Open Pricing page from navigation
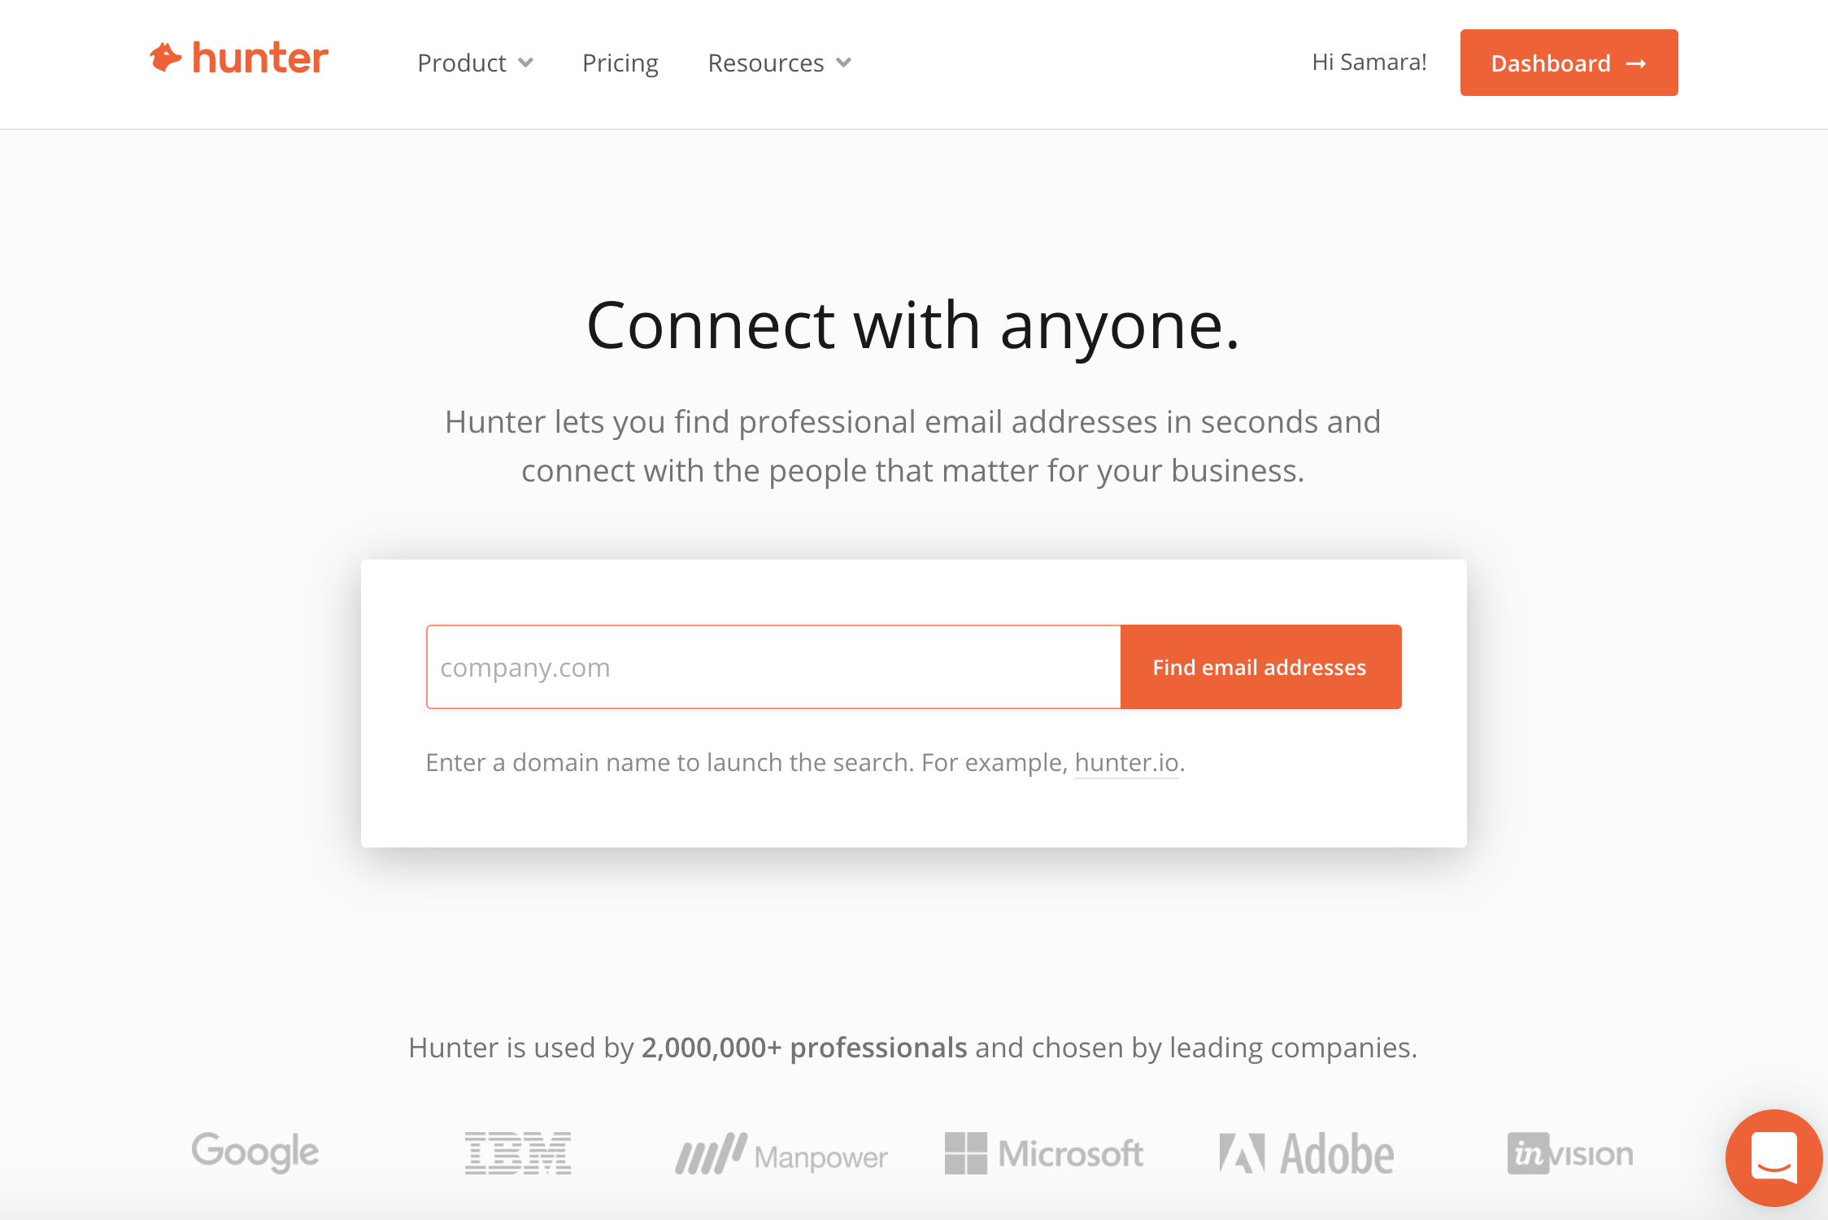 [620, 61]
